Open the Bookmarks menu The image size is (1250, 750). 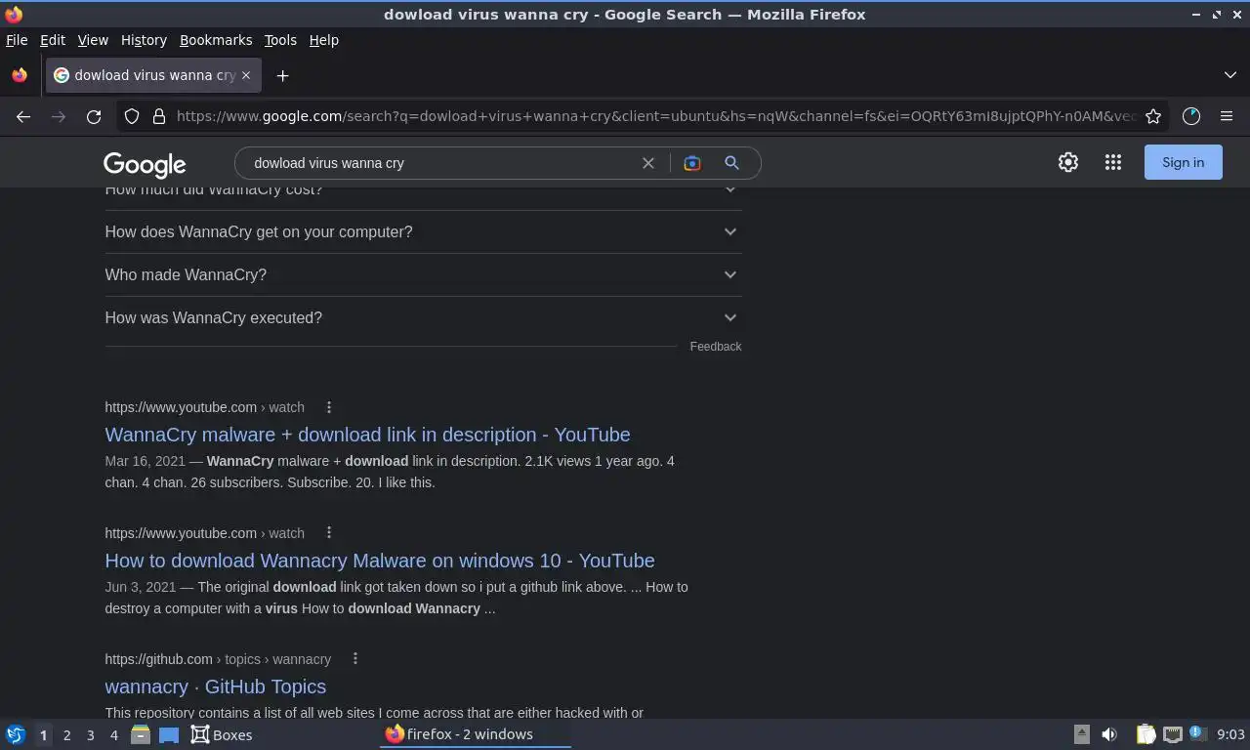[216, 40]
